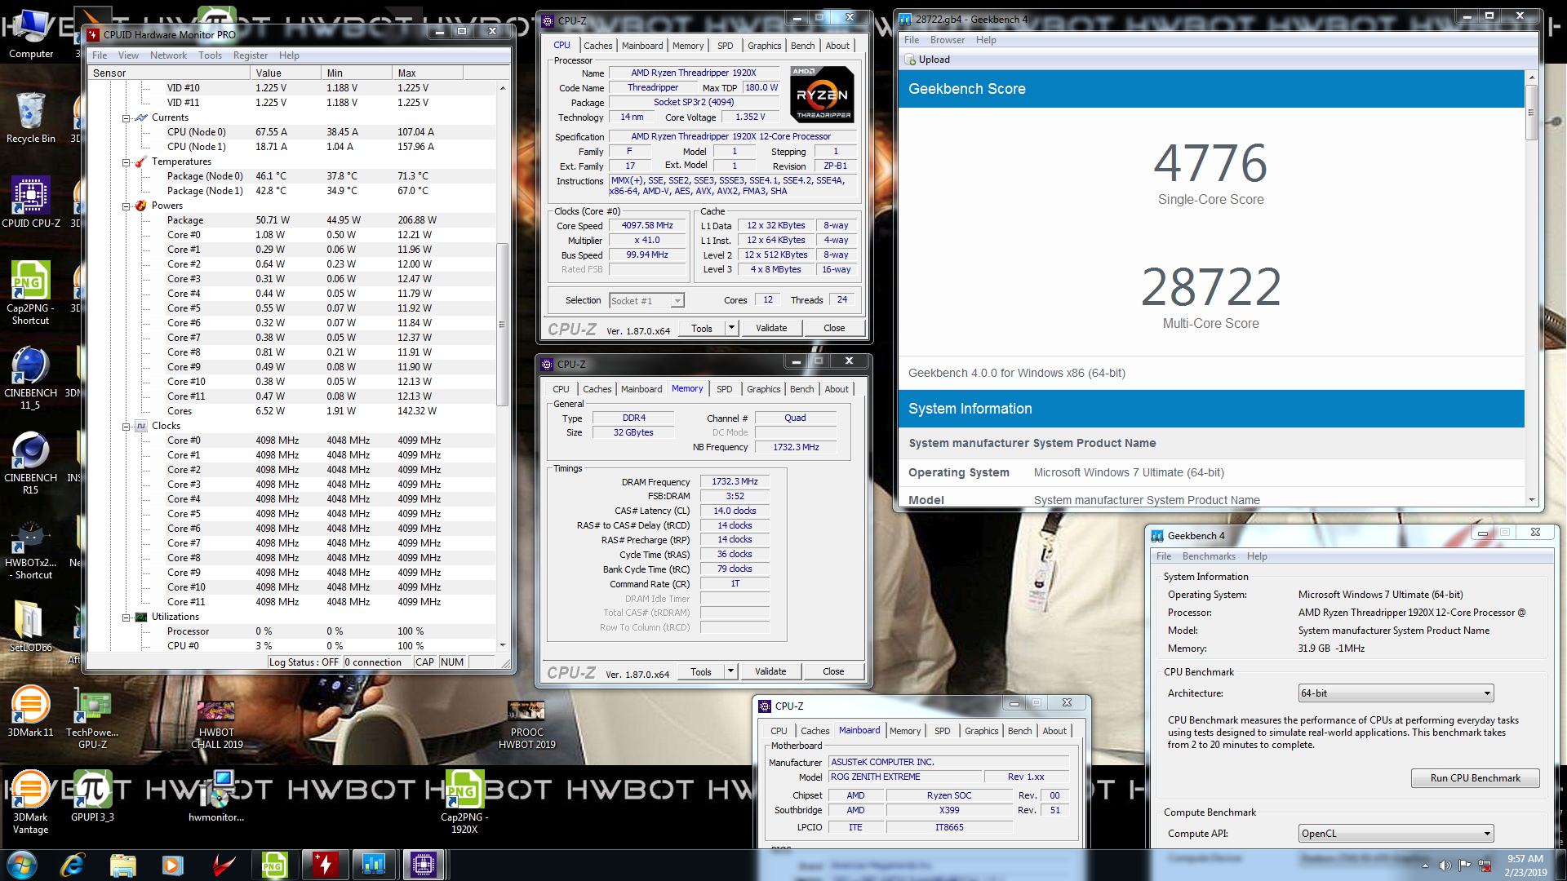1567x881 pixels.
Task: Switch to Graphics tab in top CPU-Z window
Action: click(765, 46)
